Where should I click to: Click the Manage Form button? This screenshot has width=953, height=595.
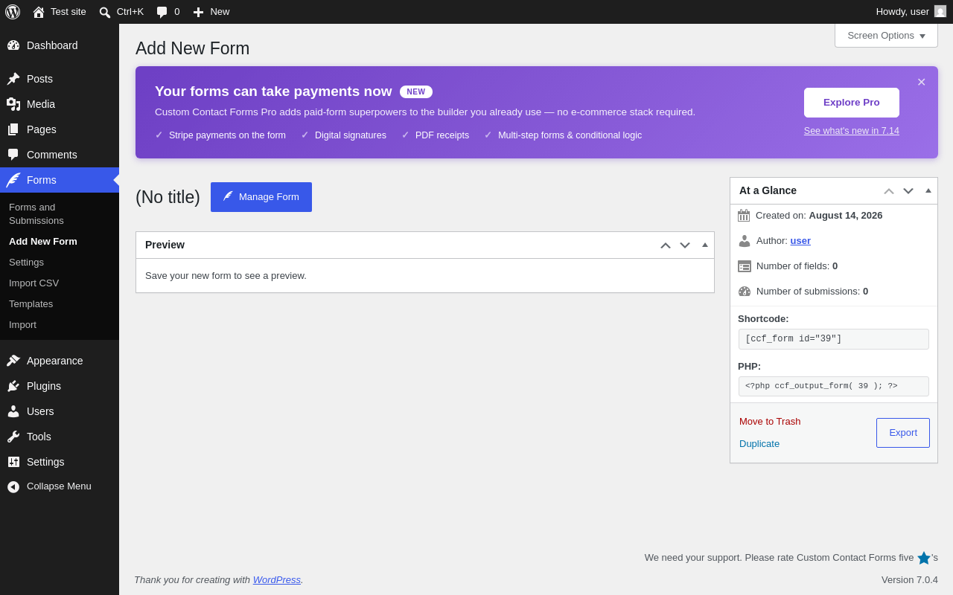click(x=261, y=197)
